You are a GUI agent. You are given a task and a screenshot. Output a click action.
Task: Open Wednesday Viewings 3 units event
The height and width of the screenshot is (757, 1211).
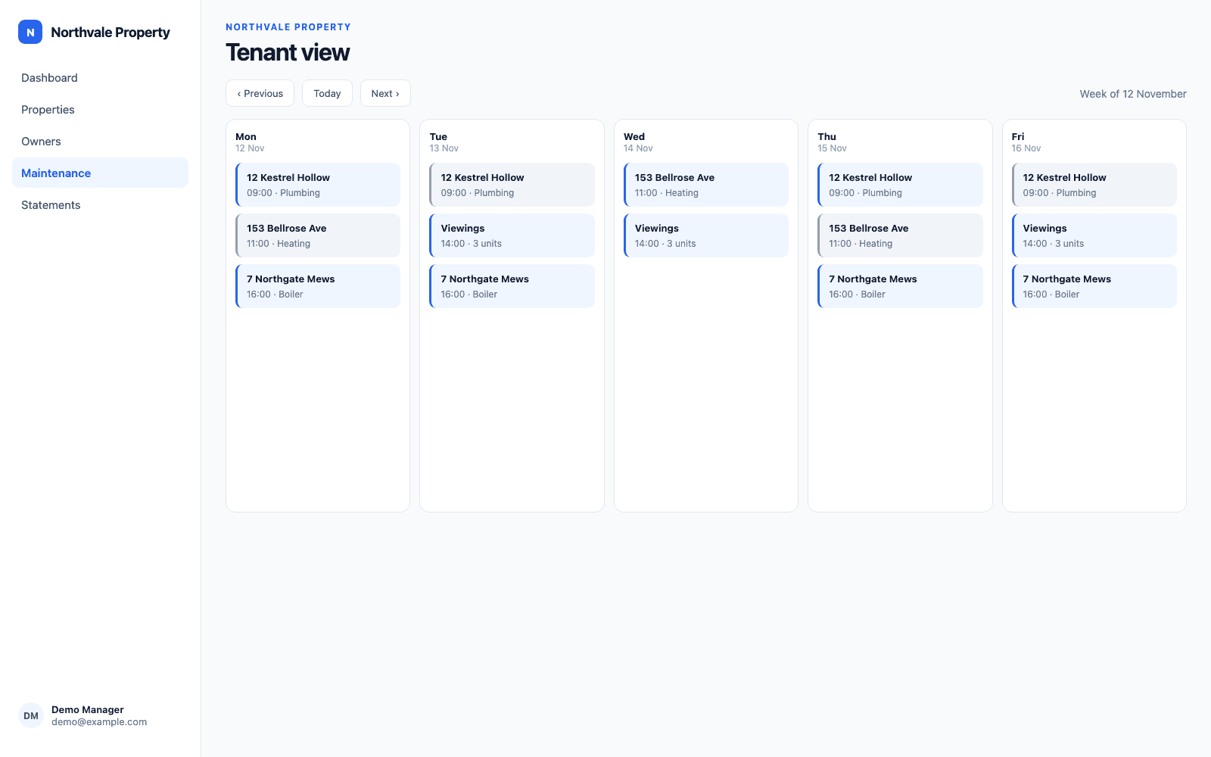pos(706,235)
